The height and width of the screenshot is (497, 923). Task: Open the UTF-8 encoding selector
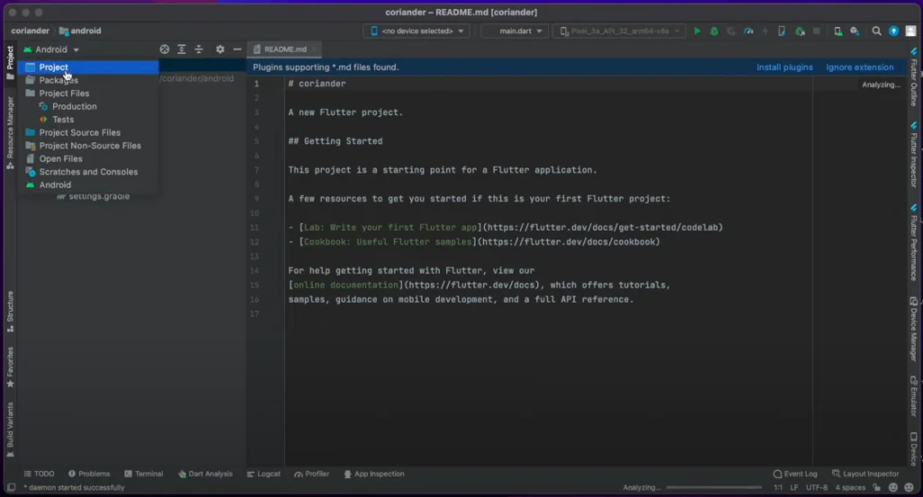pos(817,488)
